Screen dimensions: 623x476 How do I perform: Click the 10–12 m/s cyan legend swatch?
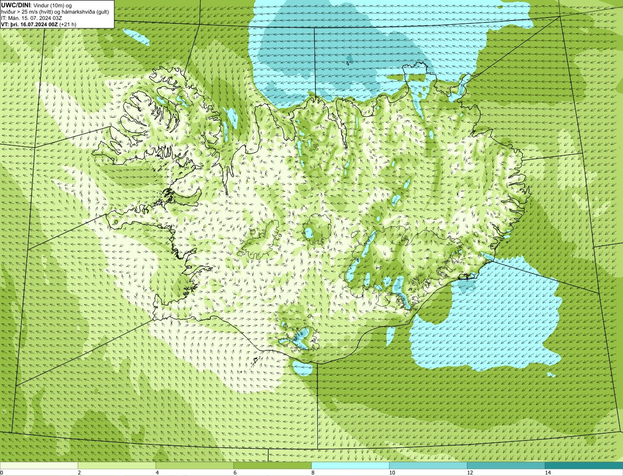tap(428, 466)
